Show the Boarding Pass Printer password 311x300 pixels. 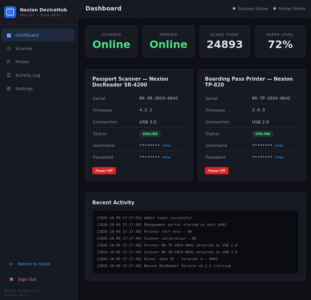279,157
